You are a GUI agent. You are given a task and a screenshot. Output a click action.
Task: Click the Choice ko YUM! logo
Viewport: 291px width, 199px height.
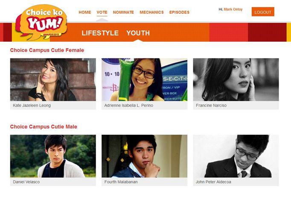[41, 22]
